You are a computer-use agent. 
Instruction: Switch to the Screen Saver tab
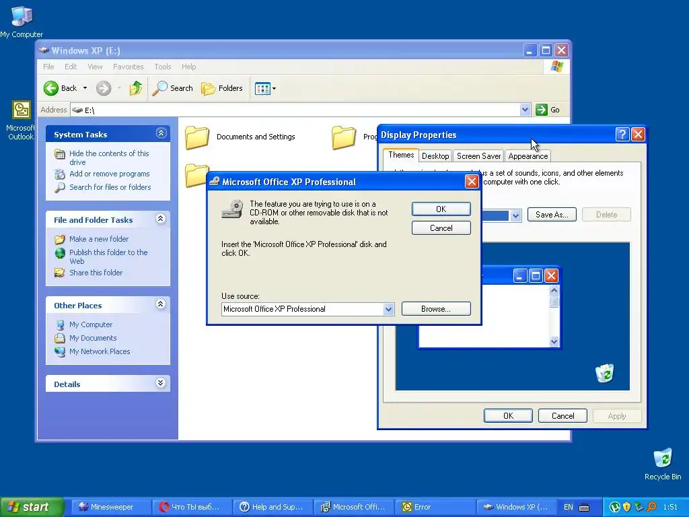point(478,156)
